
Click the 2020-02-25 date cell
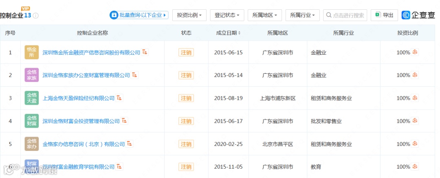228,144
